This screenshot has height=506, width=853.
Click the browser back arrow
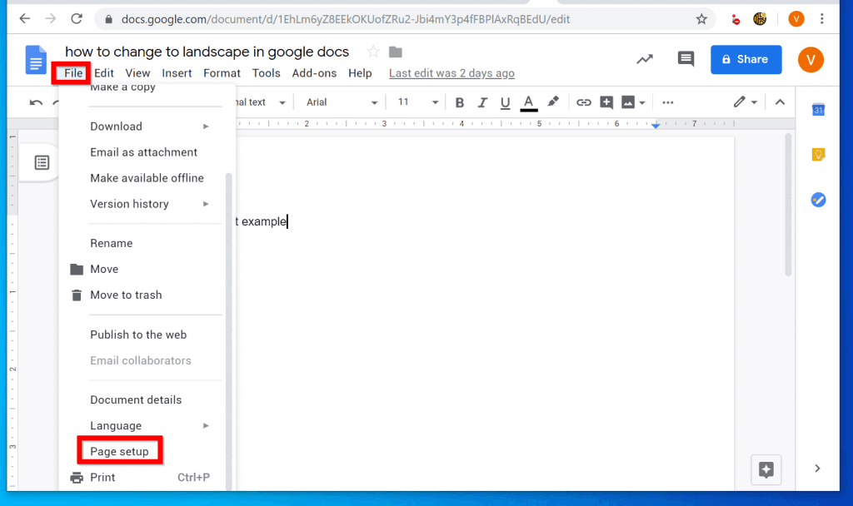coord(24,19)
